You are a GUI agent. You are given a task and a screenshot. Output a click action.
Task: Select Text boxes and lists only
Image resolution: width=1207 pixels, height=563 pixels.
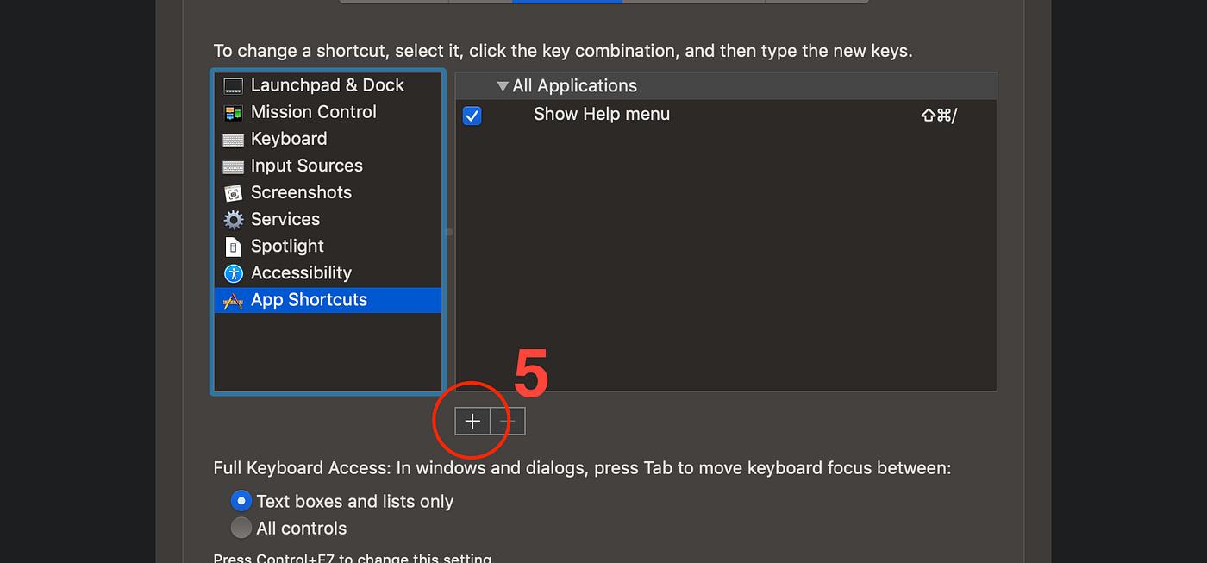(x=241, y=501)
